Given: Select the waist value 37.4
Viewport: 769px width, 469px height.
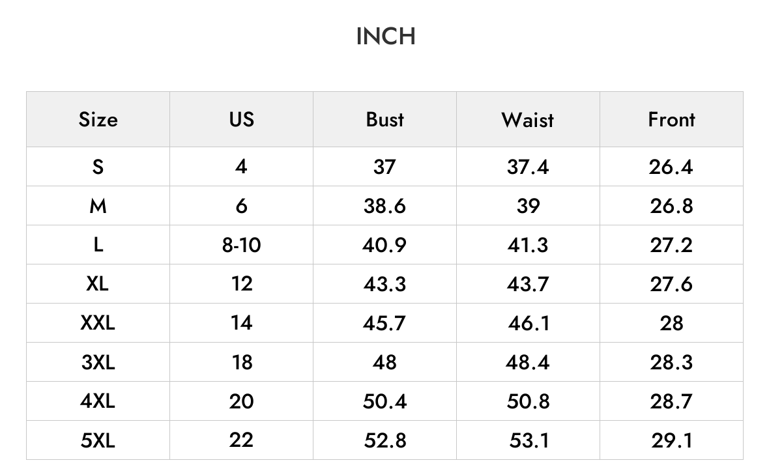Looking at the screenshot, I should pos(528,167).
